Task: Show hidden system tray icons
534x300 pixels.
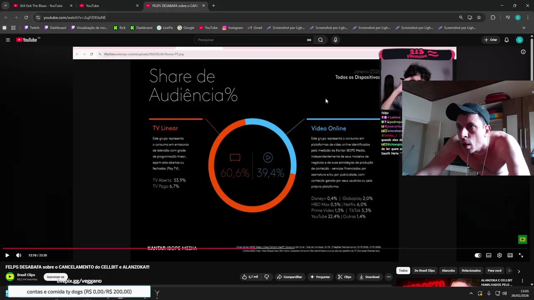Action: pos(471,293)
